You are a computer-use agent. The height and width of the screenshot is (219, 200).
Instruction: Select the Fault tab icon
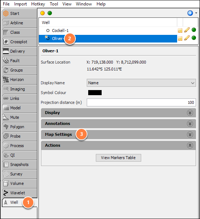click(6, 61)
